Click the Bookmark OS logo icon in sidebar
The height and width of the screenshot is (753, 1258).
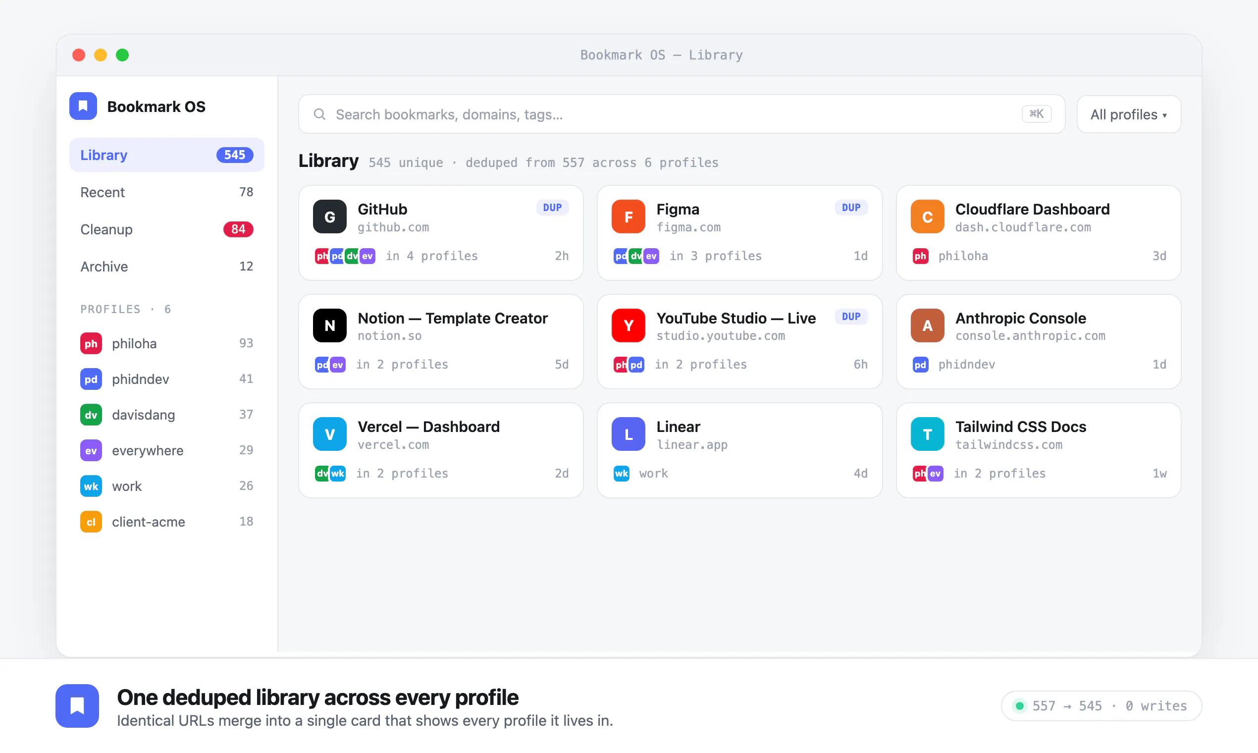pos(83,106)
